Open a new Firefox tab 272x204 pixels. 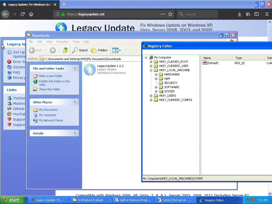(64, 4)
